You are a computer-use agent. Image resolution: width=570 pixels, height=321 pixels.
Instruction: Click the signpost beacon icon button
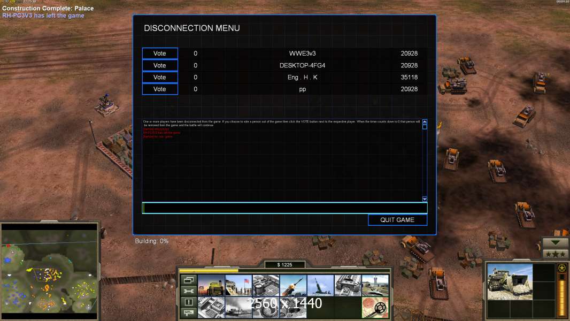point(188,312)
